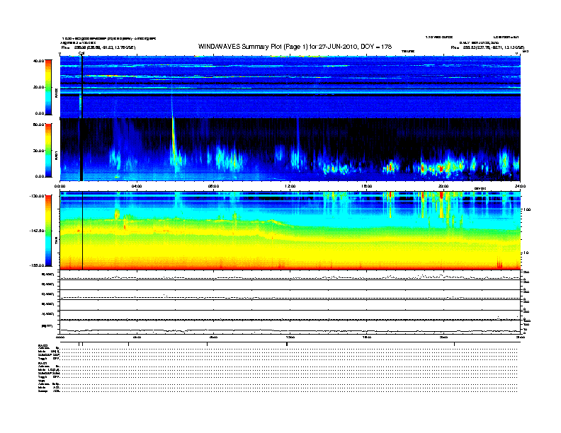Click the 08:00 label under RAD1 spectrogram
The width and height of the screenshot is (561, 433).
[x=213, y=186]
